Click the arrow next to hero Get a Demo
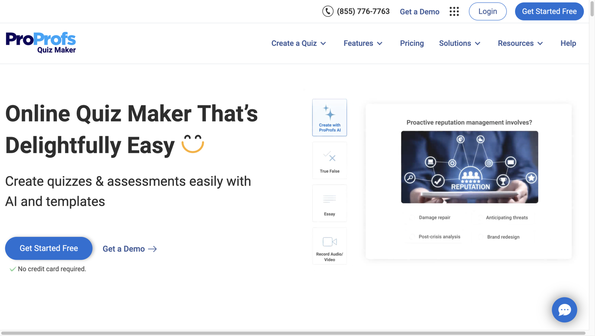This screenshot has height=336, width=595. (152, 249)
